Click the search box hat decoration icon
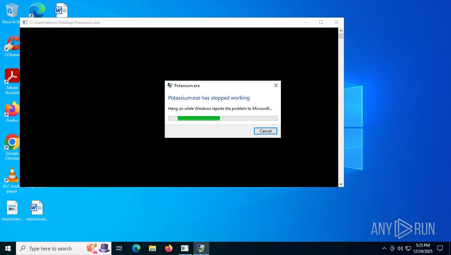This screenshot has height=255, width=451. click(104, 248)
